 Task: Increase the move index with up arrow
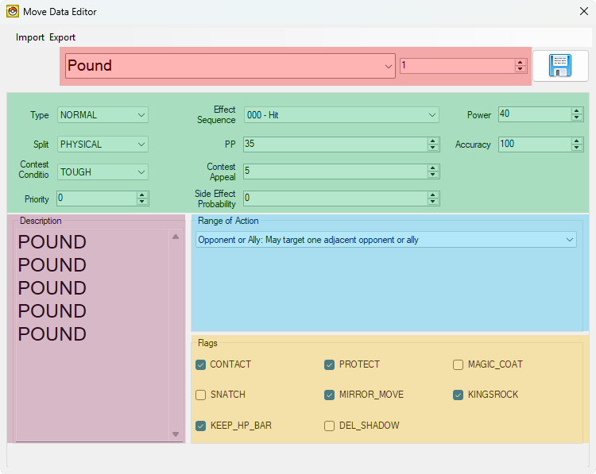[520, 63]
